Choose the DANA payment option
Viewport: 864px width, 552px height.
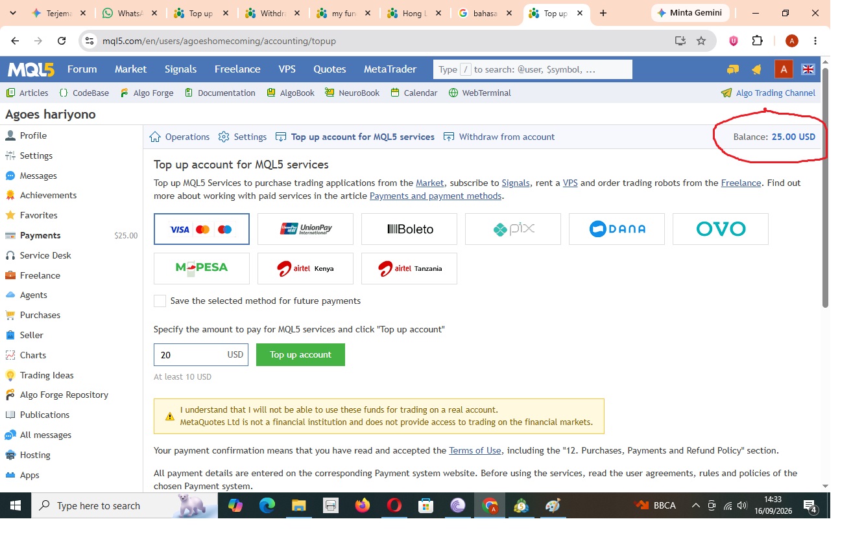[617, 229]
